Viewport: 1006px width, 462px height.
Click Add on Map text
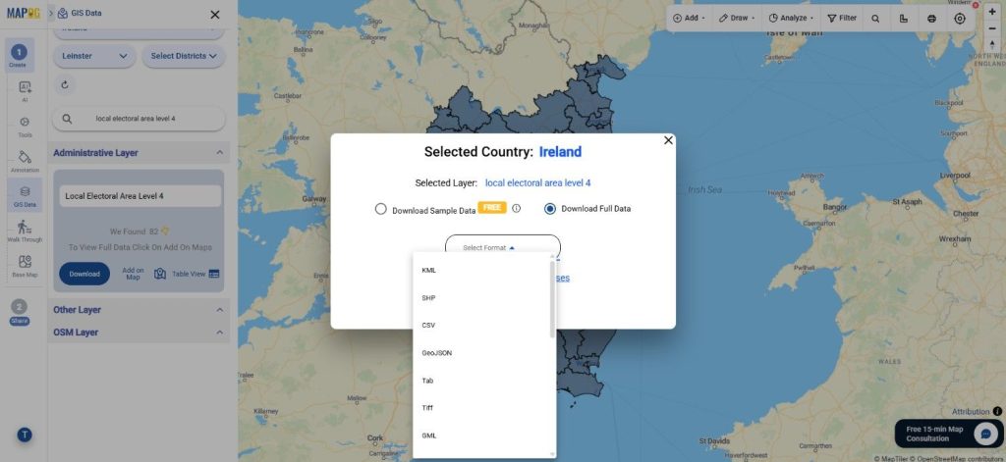(133, 274)
